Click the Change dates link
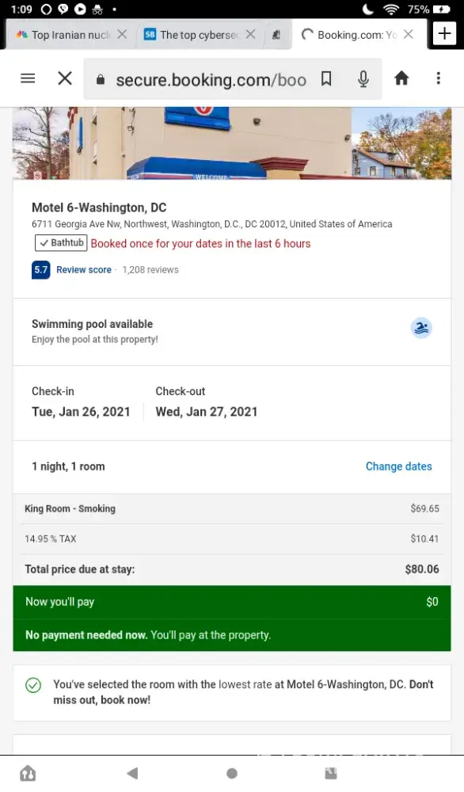The width and height of the screenshot is (464, 792). tap(399, 466)
